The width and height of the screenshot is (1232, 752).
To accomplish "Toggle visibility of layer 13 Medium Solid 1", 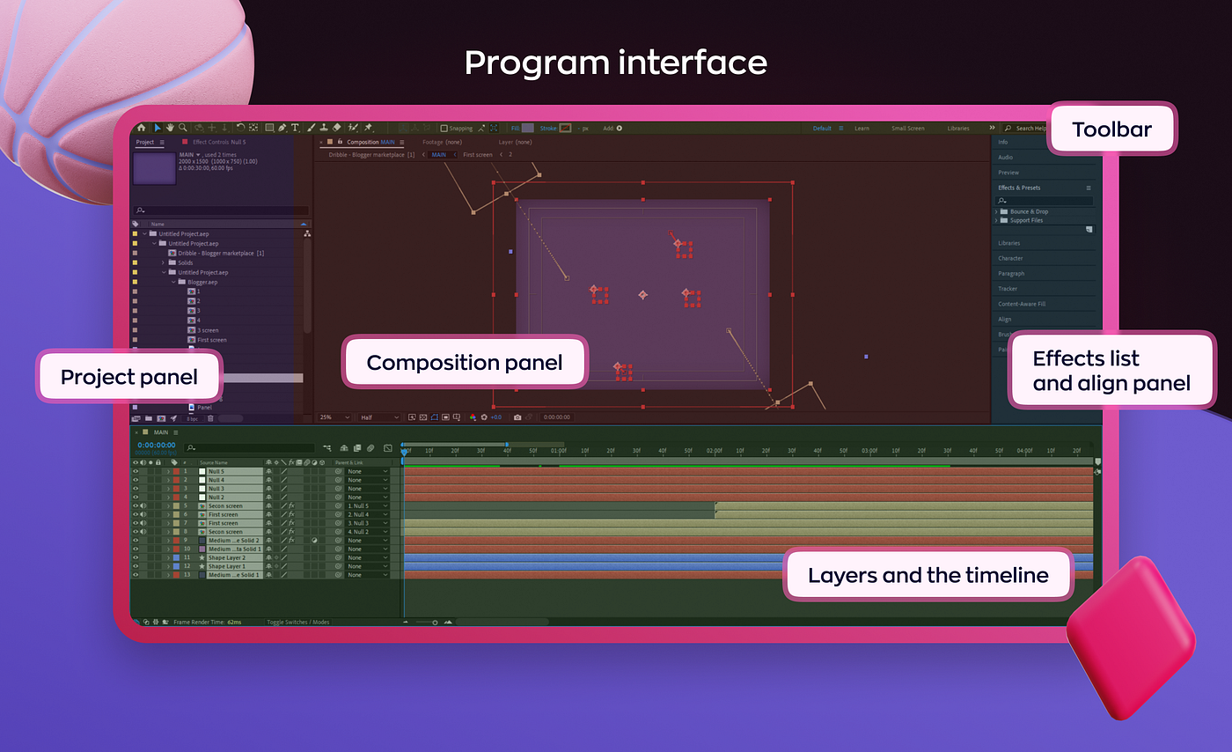I will tap(136, 575).
